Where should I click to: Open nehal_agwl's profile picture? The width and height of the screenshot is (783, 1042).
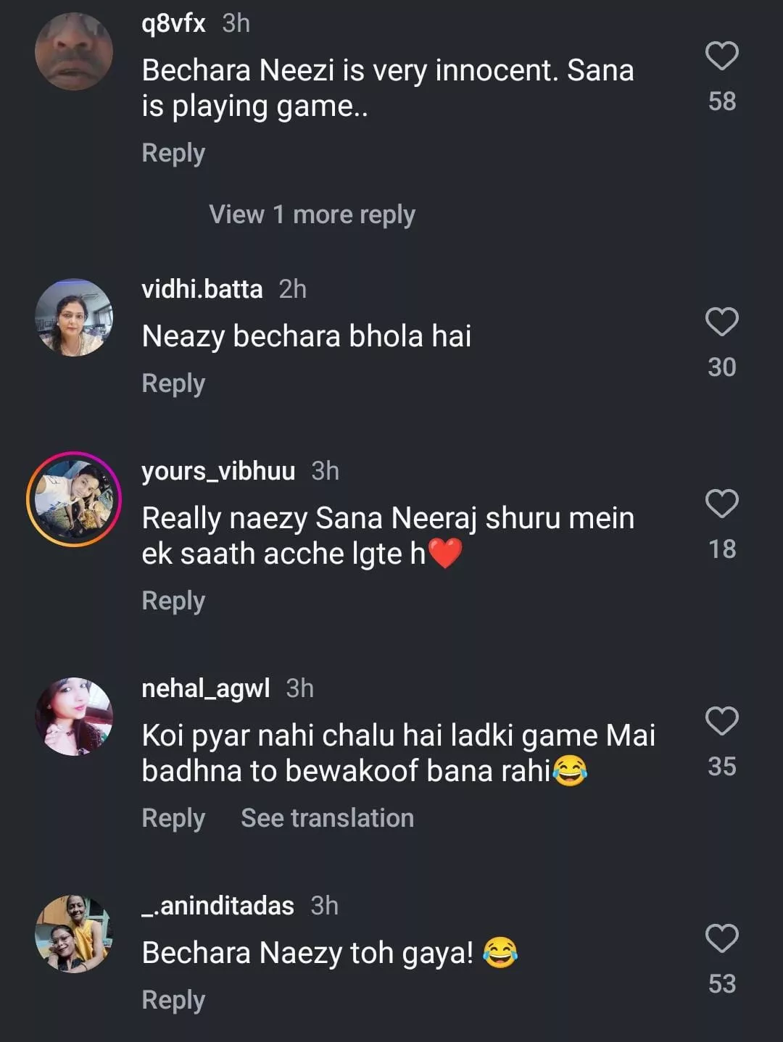click(x=74, y=717)
